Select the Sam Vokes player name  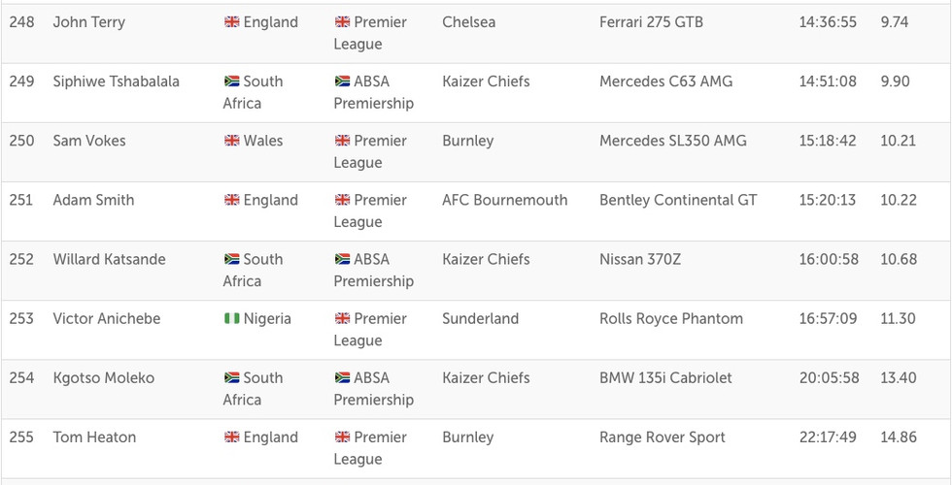[x=89, y=142]
